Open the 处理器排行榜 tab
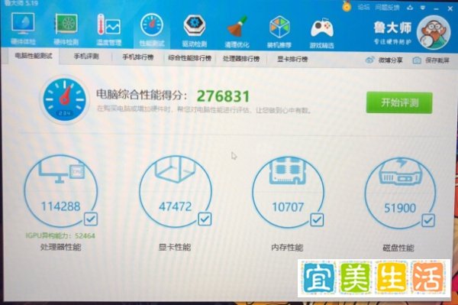This screenshot has height=305, width=458. point(241,59)
